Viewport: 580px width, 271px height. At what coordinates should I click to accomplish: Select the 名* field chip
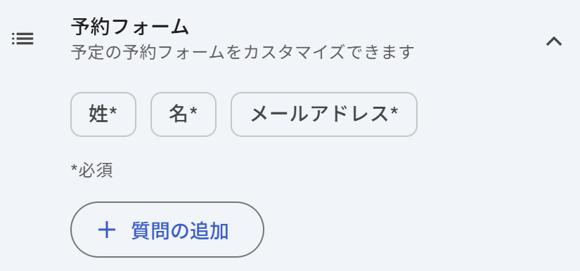pos(183,114)
